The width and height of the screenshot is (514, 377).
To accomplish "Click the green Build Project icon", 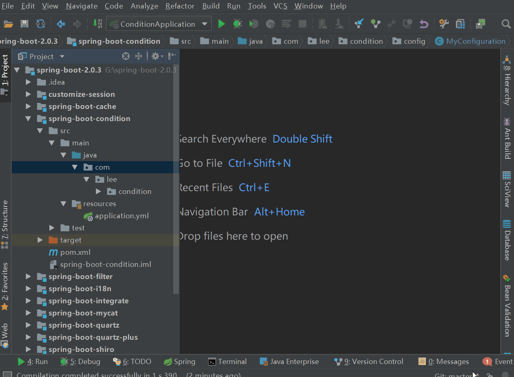I will click(x=98, y=24).
